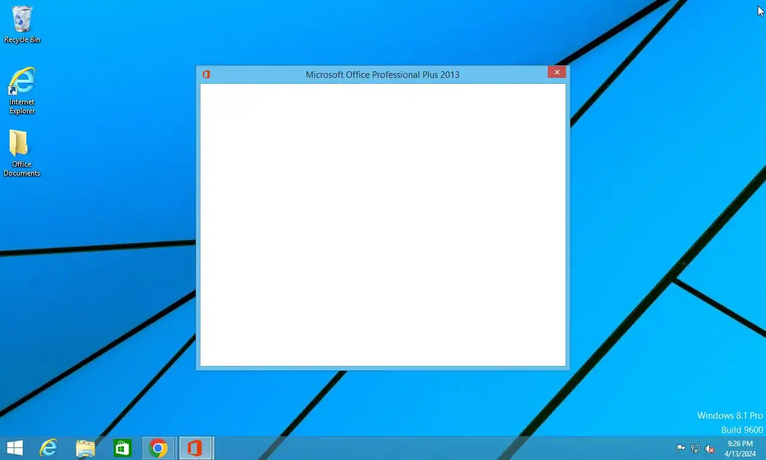Switch to Google Chrome on the taskbar
Viewport: 766px width, 460px height.
159,448
